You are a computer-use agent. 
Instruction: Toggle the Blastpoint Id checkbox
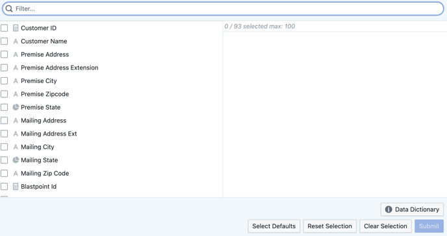tap(5, 187)
